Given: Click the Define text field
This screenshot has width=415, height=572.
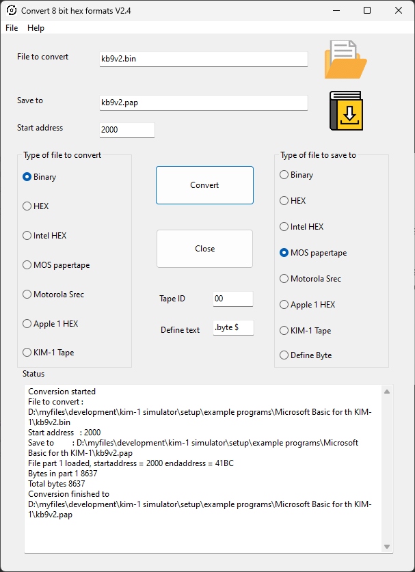Looking at the screenshot, I should [x=233, y=327].
